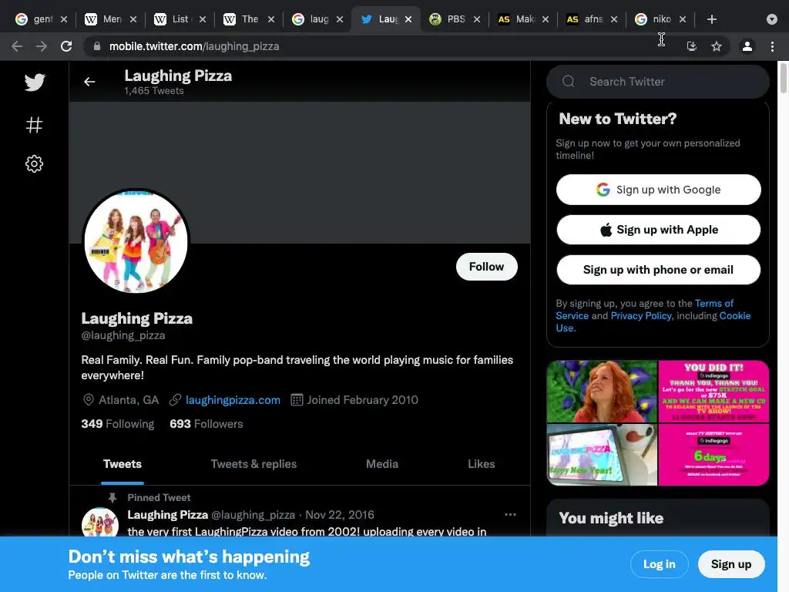Open the Privacy Policy link
Image resolution: width=789 pixels, height=592 pixels.
(x=641, y=315)
